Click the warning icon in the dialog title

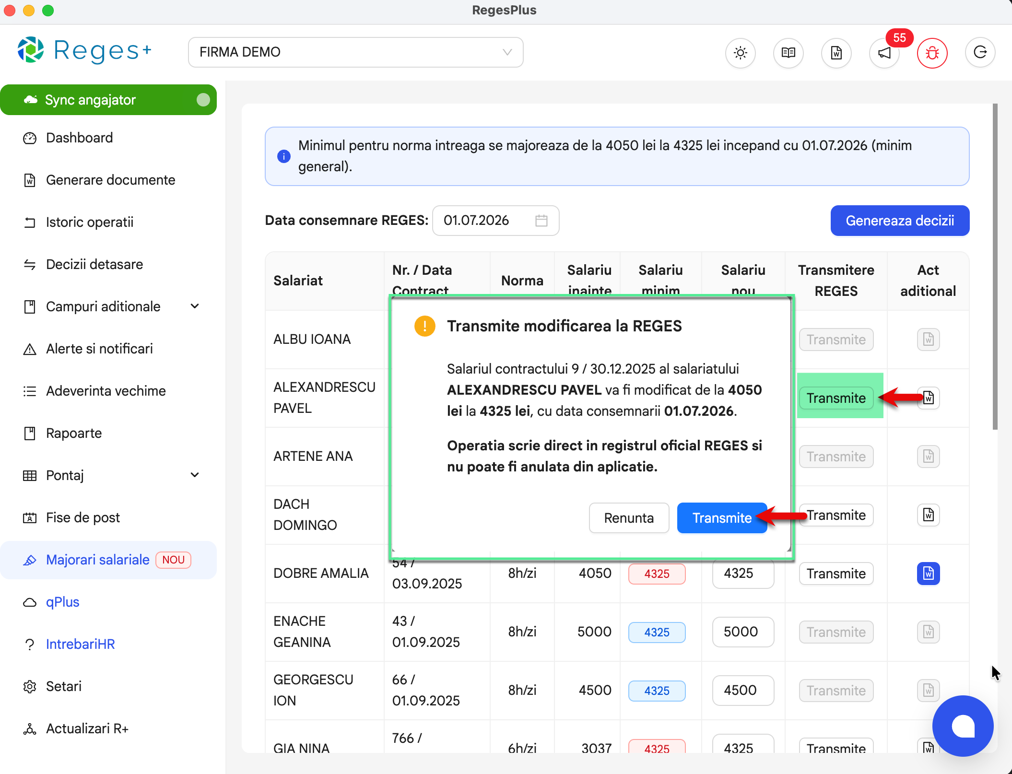pos(424,326)
